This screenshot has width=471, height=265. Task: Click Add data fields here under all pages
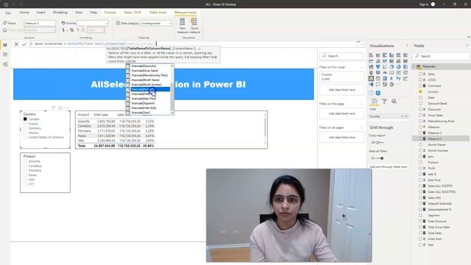point(341,138)
